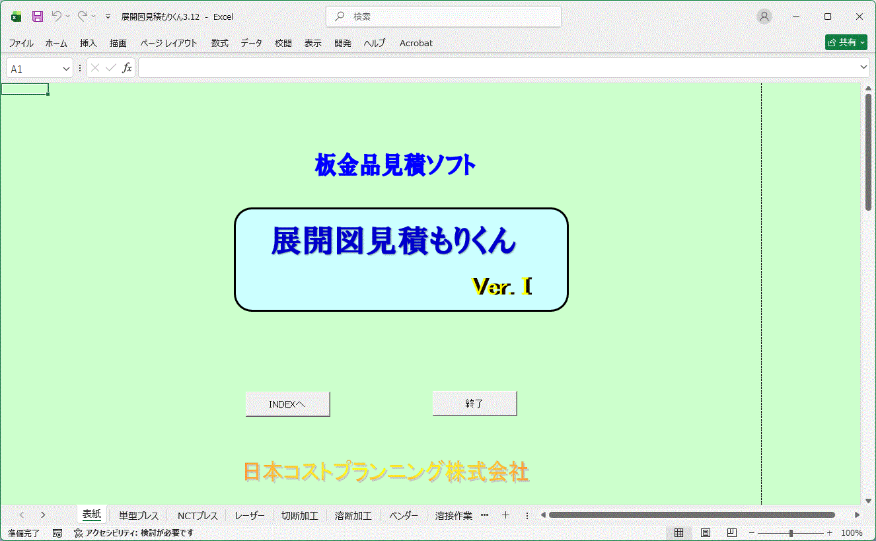Open Insert Function with the fx icon

point(127,67)
